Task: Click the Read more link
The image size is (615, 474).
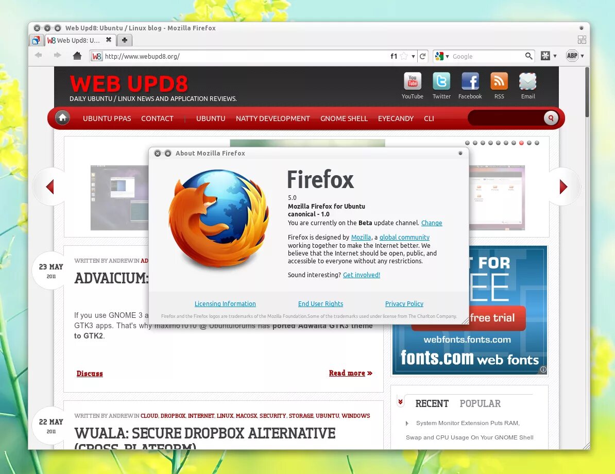Action: click(350, 373)
